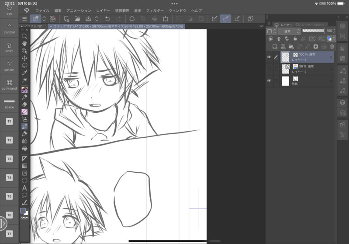Viewport: 349px width, 244px height.
Task: Delete the selected layer with trash icon
Action: click(x=332, y=47)
